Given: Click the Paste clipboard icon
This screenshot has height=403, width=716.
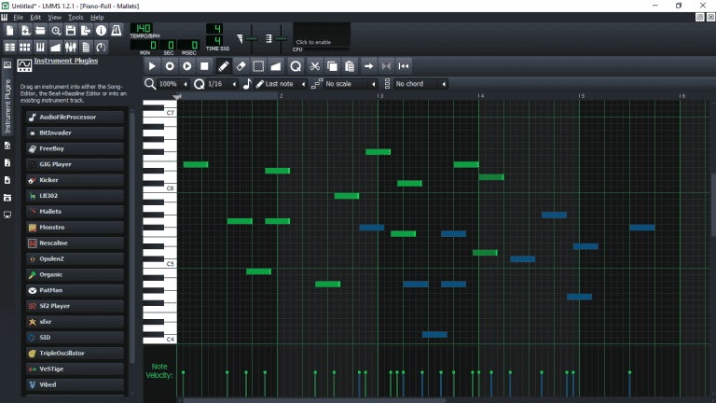Looking at the screenshot, I should tap(350, 66).
